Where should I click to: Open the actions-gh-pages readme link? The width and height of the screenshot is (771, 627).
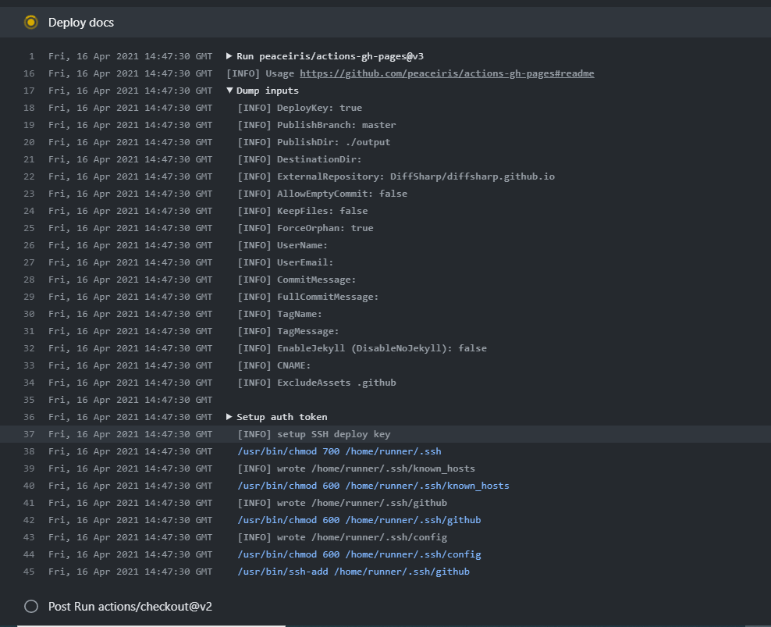click(x=446, y=73)
